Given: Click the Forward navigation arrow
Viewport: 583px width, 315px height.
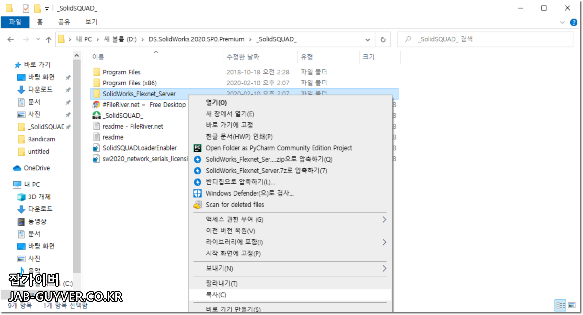Looking at the screenshot, I should [26, 39].
